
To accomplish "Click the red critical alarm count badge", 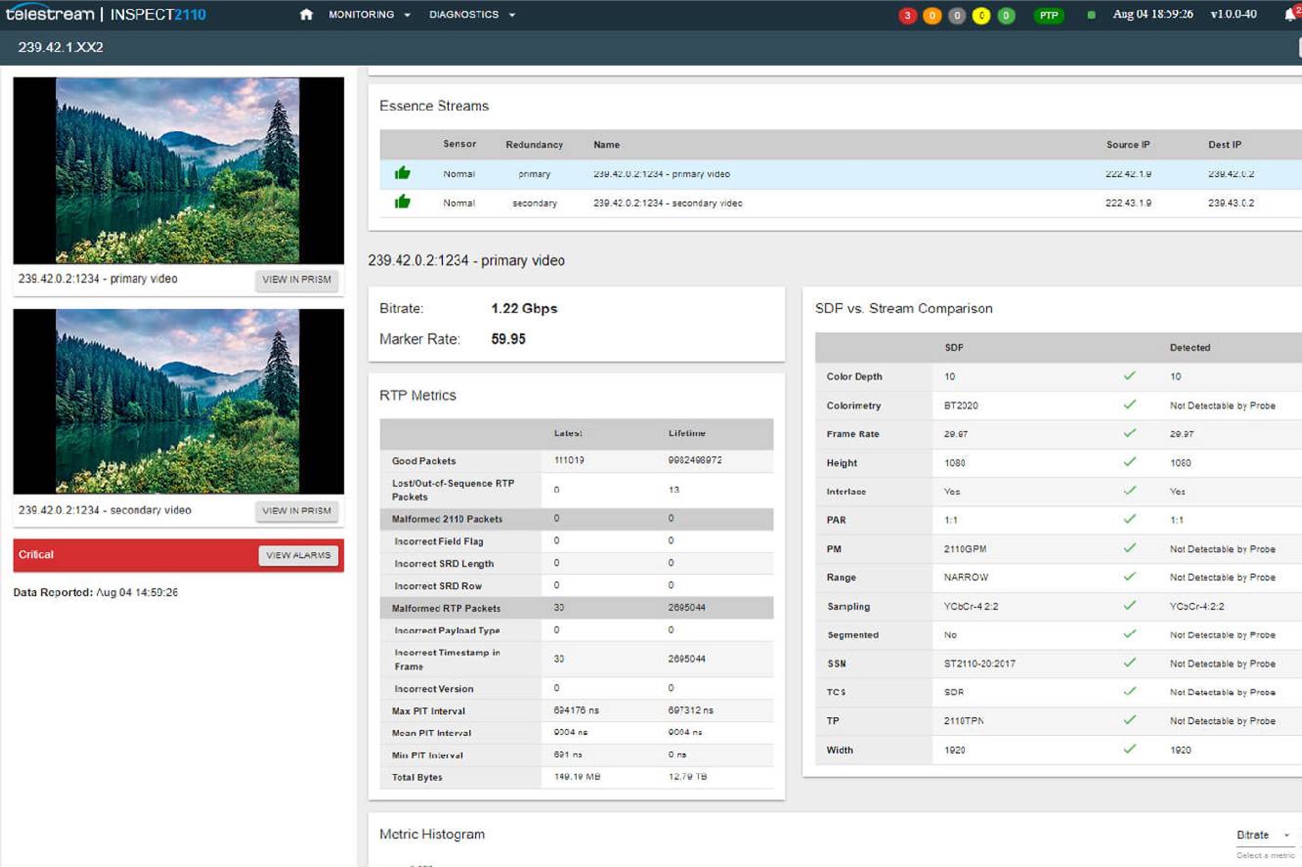I will pyautogui.click(x=907, y=16).
